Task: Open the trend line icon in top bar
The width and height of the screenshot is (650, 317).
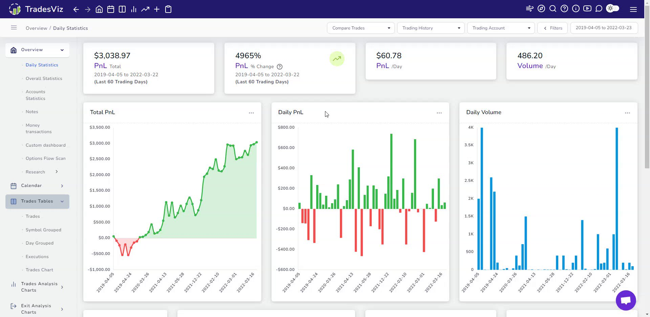Action: 145,9
